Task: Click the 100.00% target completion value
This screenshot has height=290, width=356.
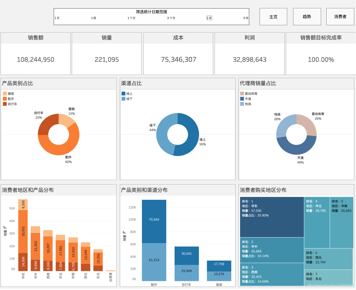Action: click(x=321, y=60)
